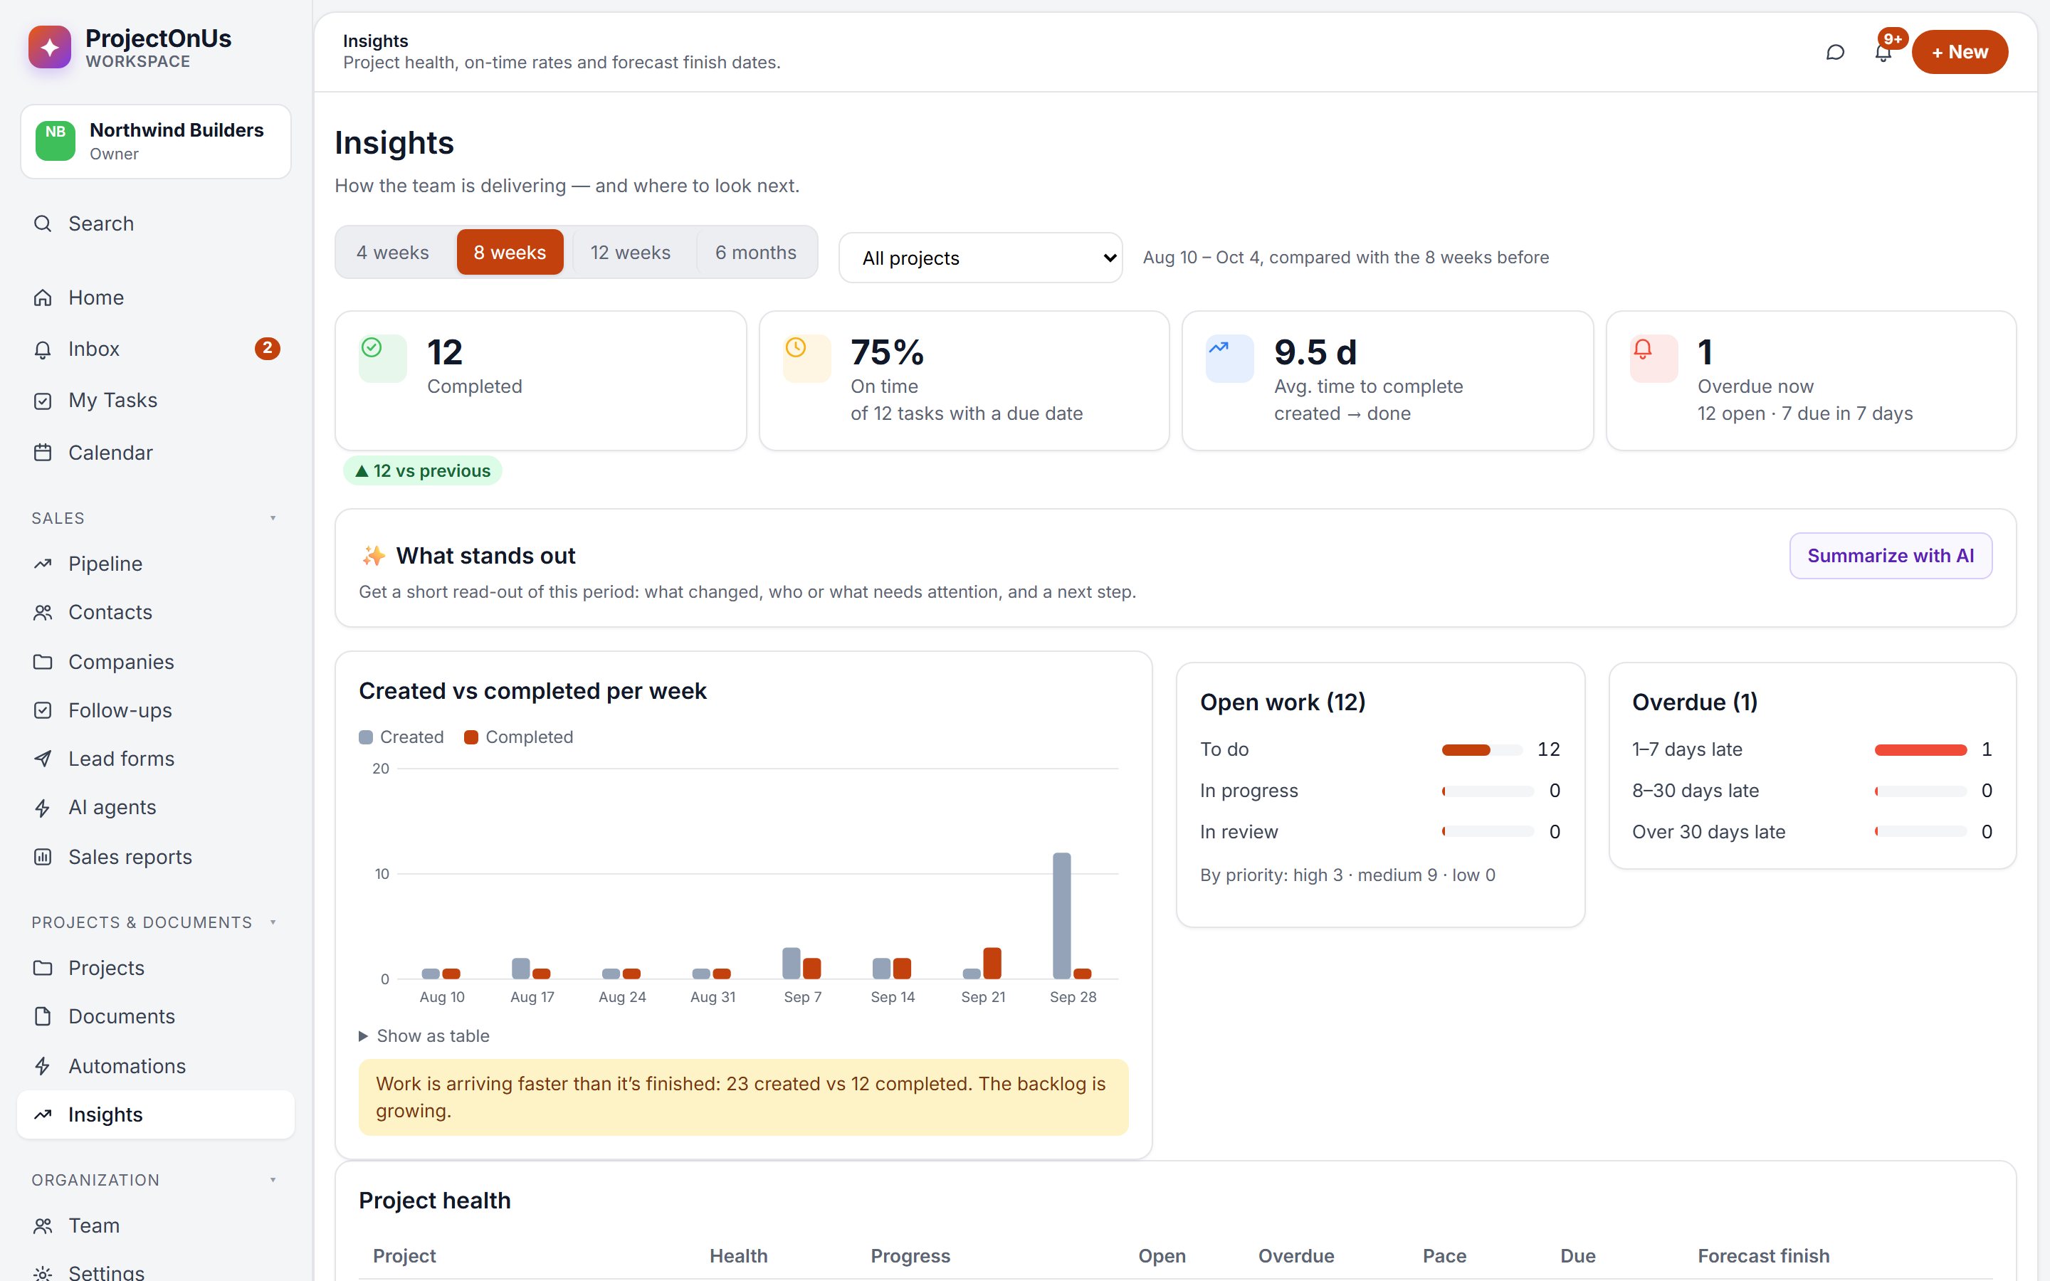This screenshot has height=1281, width=2050.
Task: Select the 6 months range
Action: [x=756, y=253]
